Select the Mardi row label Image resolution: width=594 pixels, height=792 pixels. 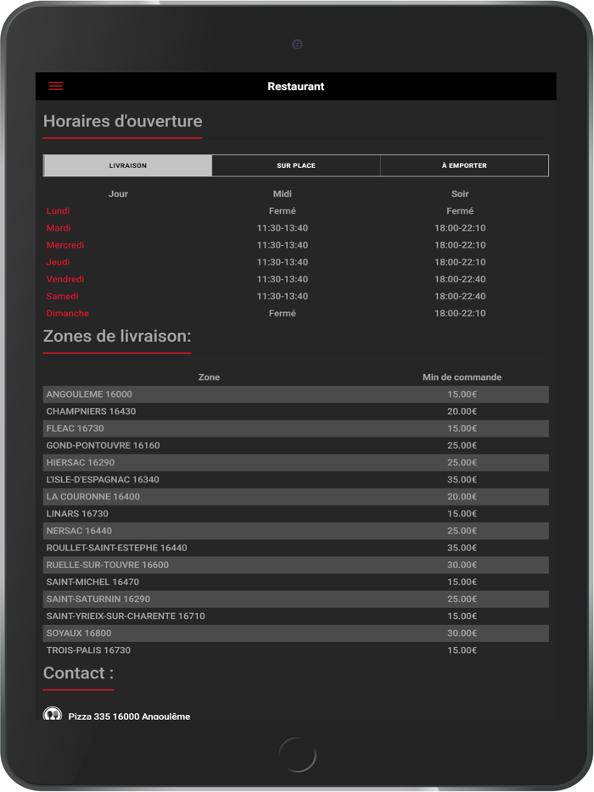click(59, 228)
